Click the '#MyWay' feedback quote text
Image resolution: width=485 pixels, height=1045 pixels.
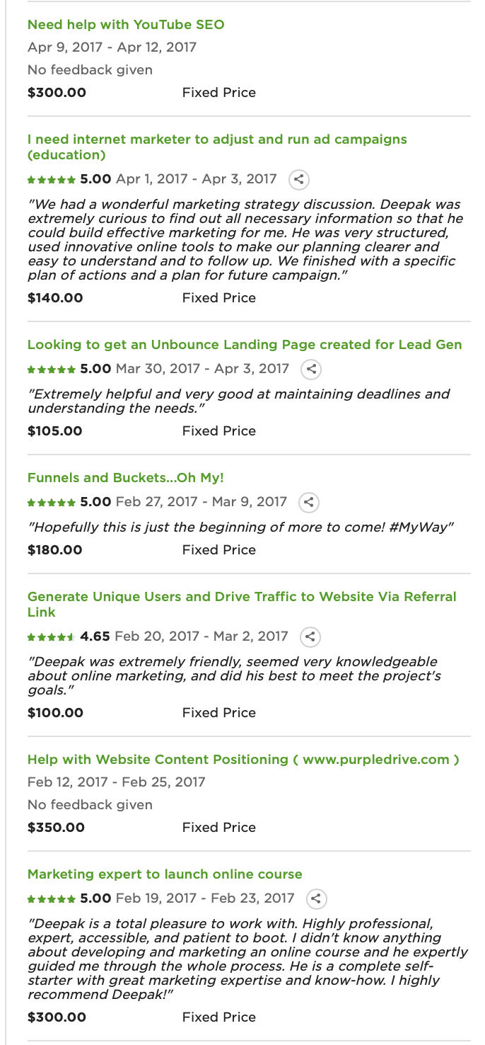coord(240,527)
